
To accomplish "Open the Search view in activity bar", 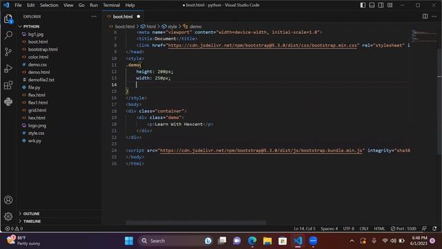I will [x=8, y=35].
